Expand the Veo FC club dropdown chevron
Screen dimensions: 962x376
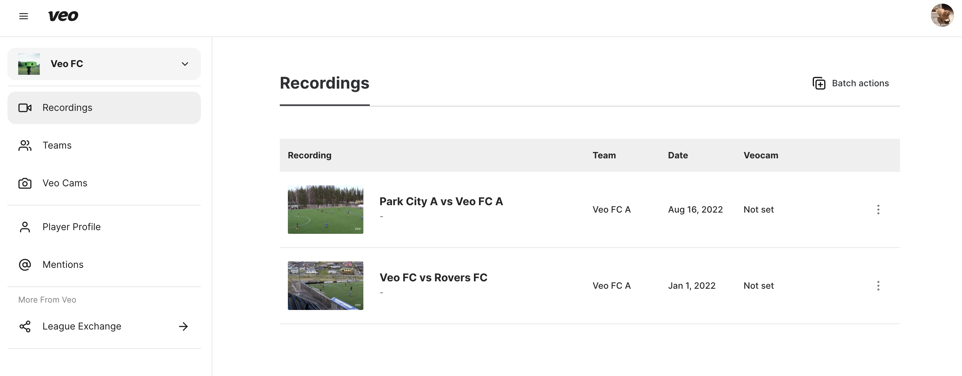(185, 64)
